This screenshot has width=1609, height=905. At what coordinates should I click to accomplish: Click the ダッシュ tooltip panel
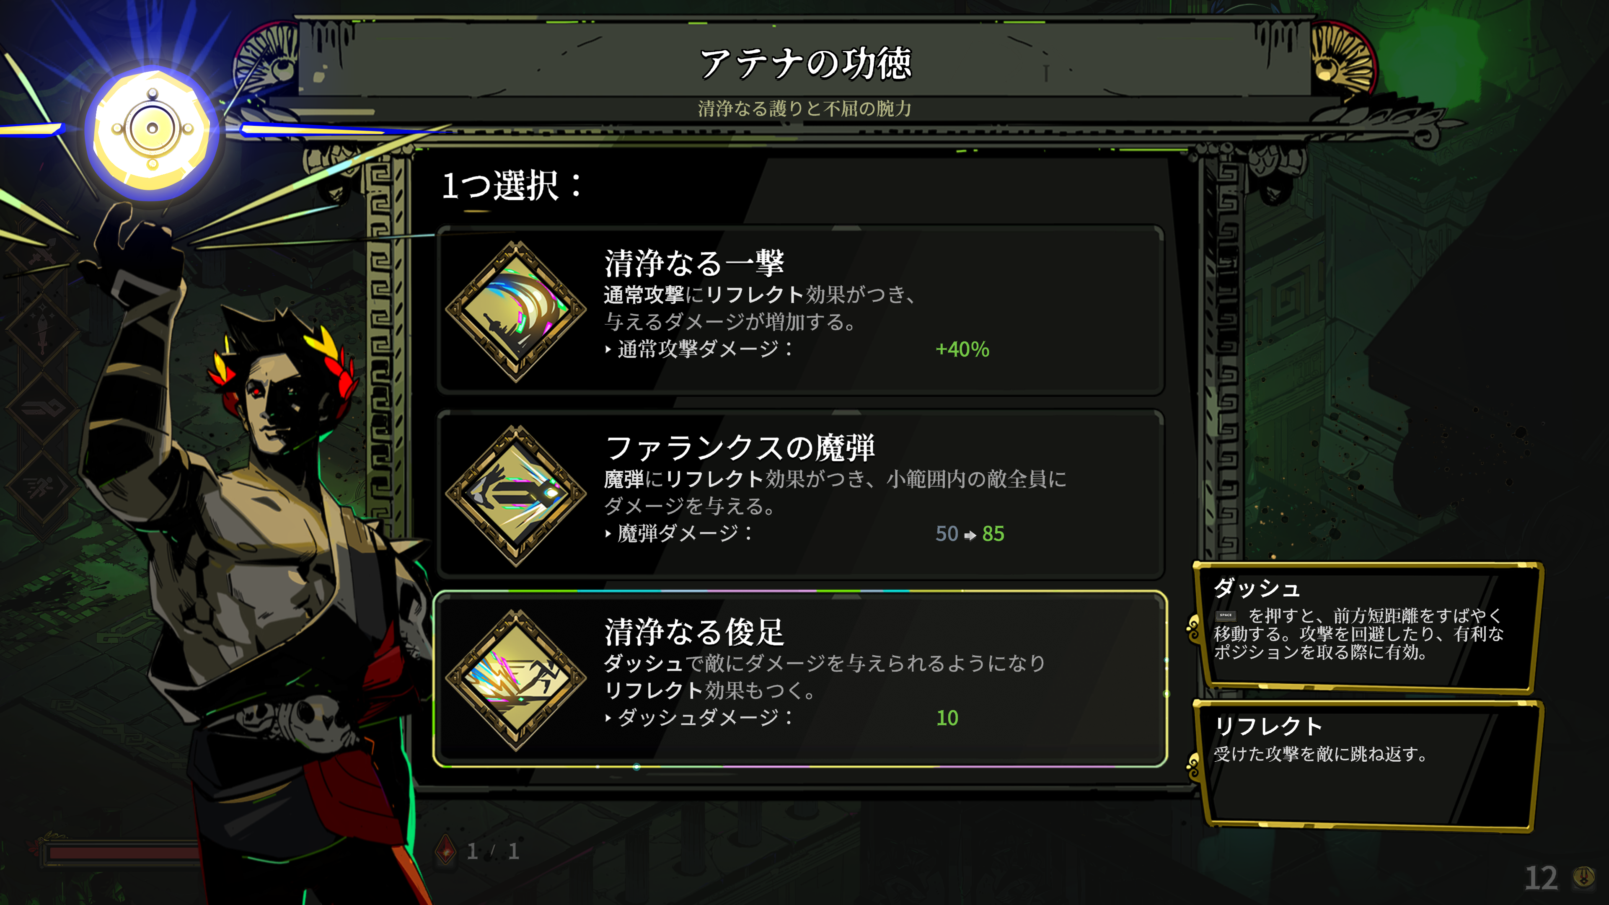tap(1367, 627)
